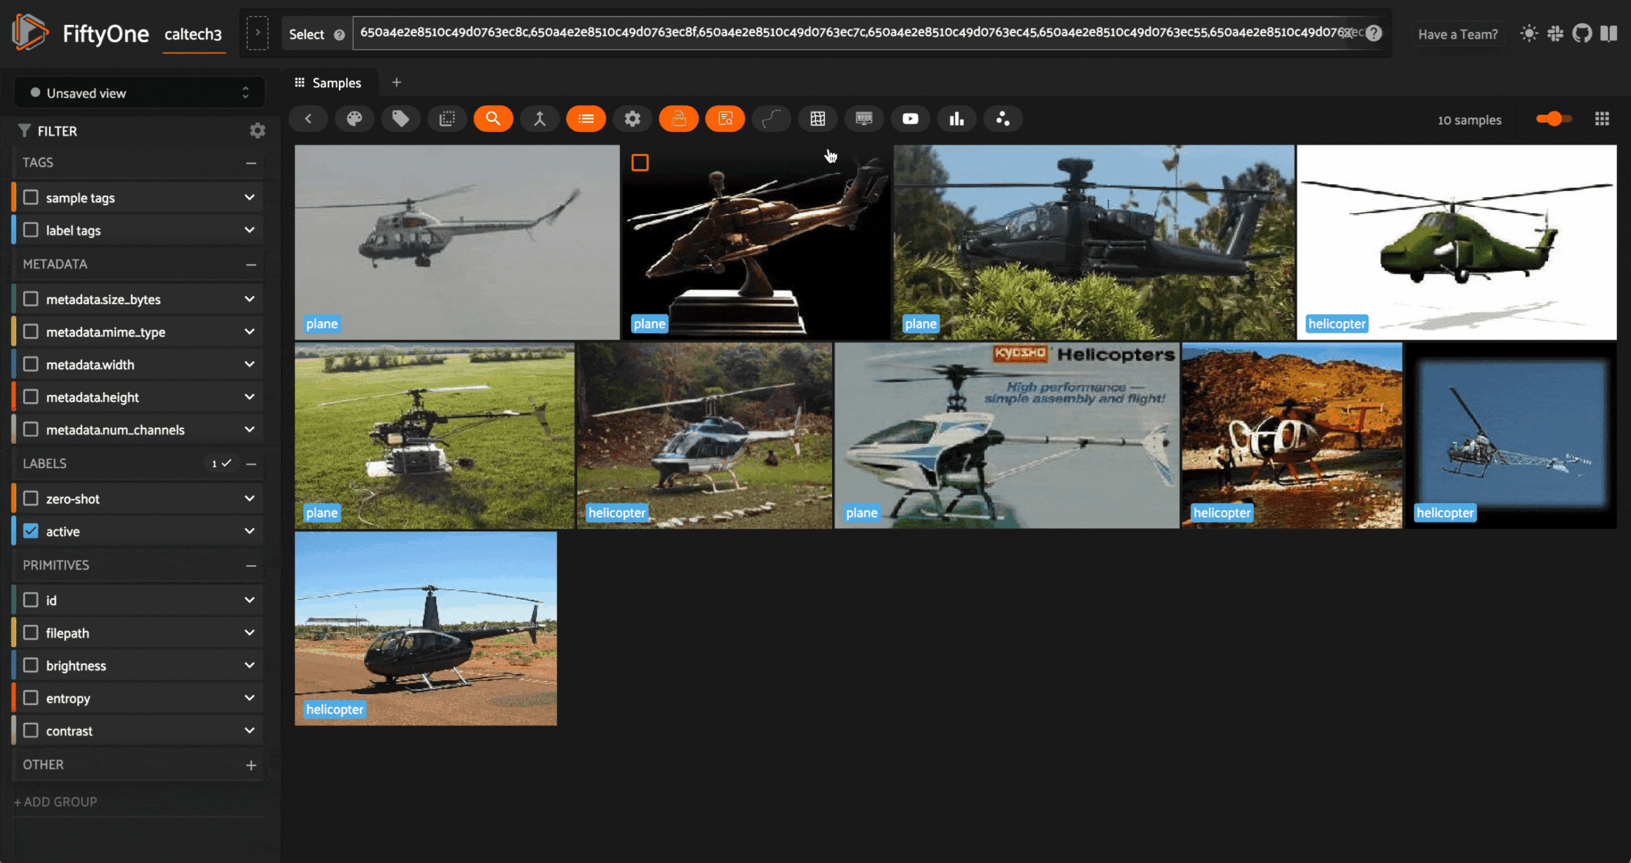Click the ADD GROUP button
The image size is (1631, 863).
(56, 802)
